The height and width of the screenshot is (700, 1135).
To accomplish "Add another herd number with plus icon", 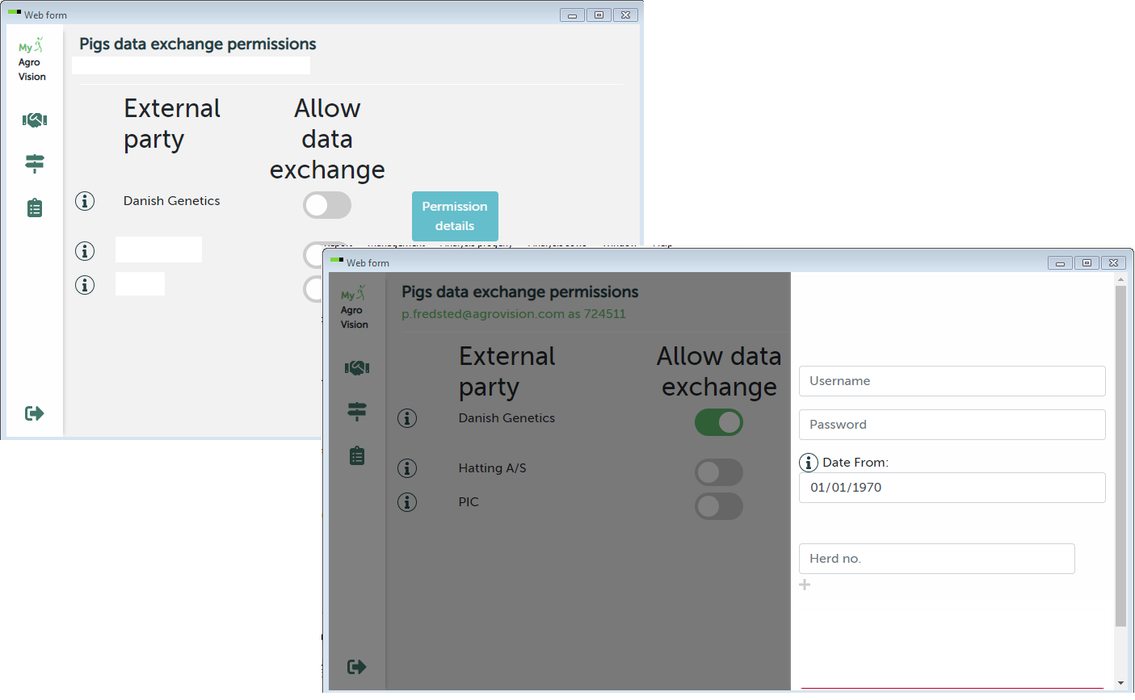I will click(805, 585).
